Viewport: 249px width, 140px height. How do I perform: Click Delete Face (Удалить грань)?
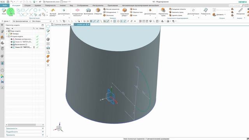(175, 16)
